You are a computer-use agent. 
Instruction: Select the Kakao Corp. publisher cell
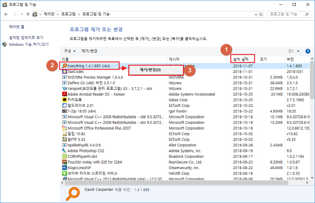[x=178, y=100]
